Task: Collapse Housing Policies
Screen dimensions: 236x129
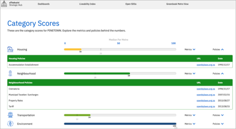Action: point(218,50)
